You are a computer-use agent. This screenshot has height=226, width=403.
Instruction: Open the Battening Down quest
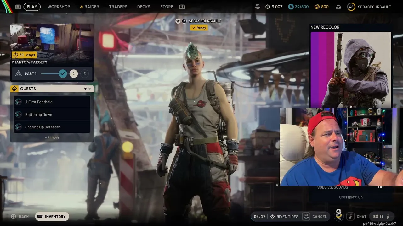(52, 114)
